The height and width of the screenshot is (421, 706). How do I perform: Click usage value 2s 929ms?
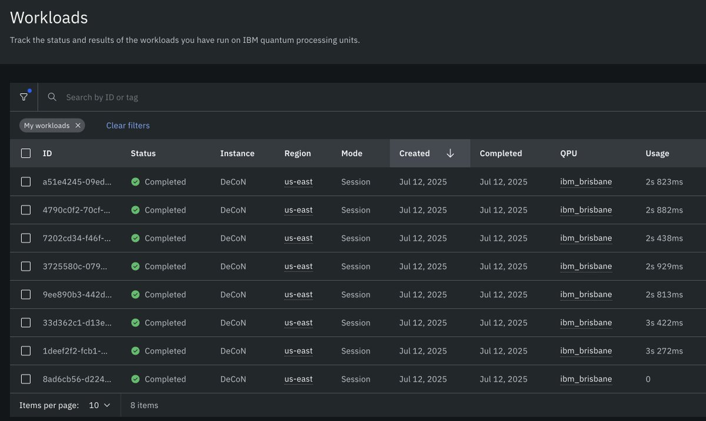[x=664, y=267]
